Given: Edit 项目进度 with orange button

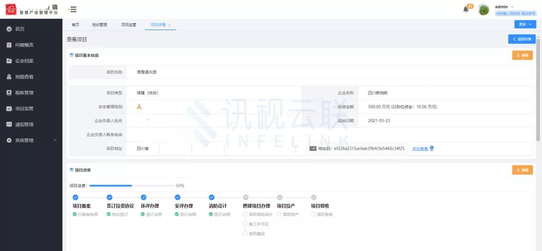Looking at the screenshot, I should pos(522,170).
